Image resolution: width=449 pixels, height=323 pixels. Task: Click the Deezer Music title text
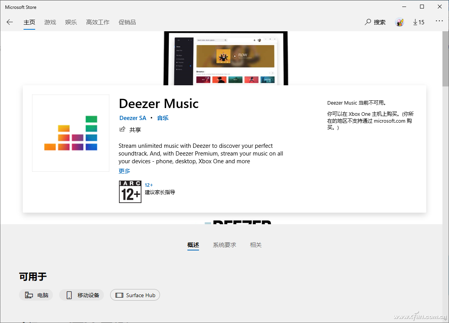159,103
